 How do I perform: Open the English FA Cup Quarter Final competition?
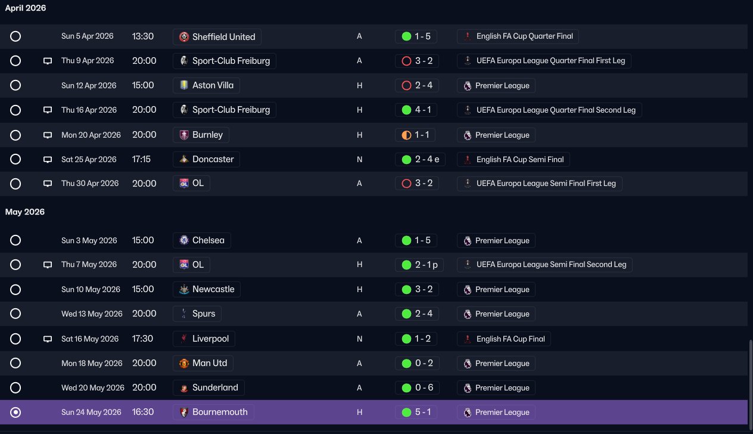pyautogui.click(x=518, y=36)
